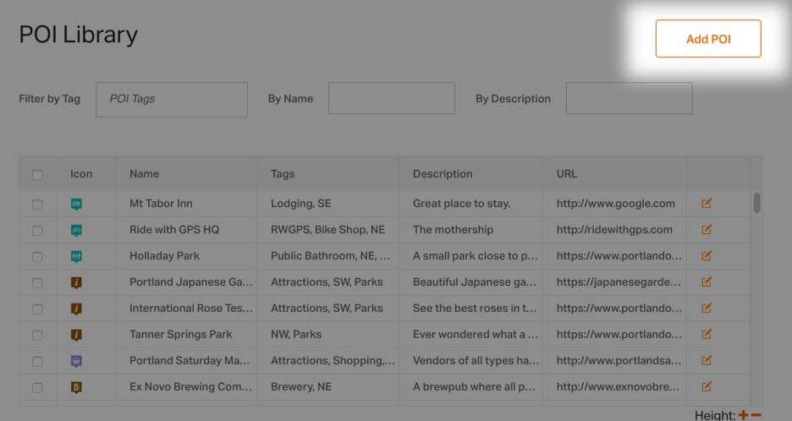
Task: Focus the POI Tags filter field
Action: point(172,100)
